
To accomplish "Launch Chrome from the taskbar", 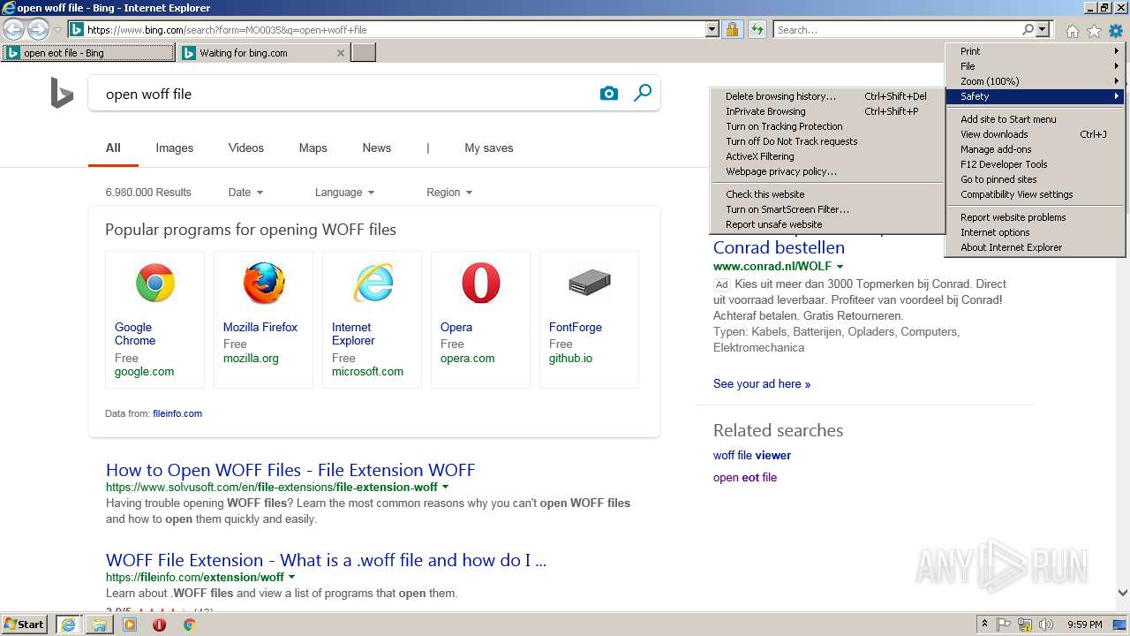I will coord(189,625).
